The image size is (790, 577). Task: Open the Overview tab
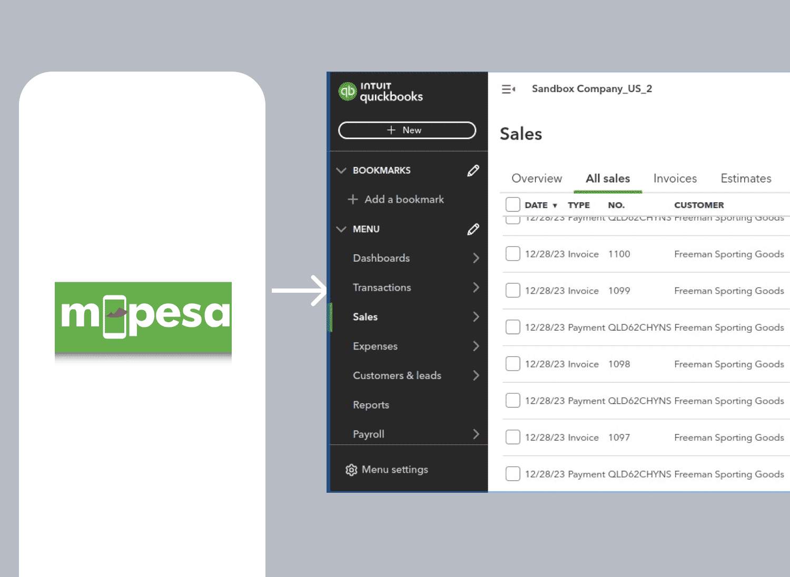[x=537, y=178]
